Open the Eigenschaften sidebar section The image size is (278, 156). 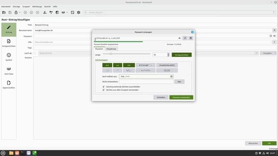pyautogui.click(x=9, y=84)
